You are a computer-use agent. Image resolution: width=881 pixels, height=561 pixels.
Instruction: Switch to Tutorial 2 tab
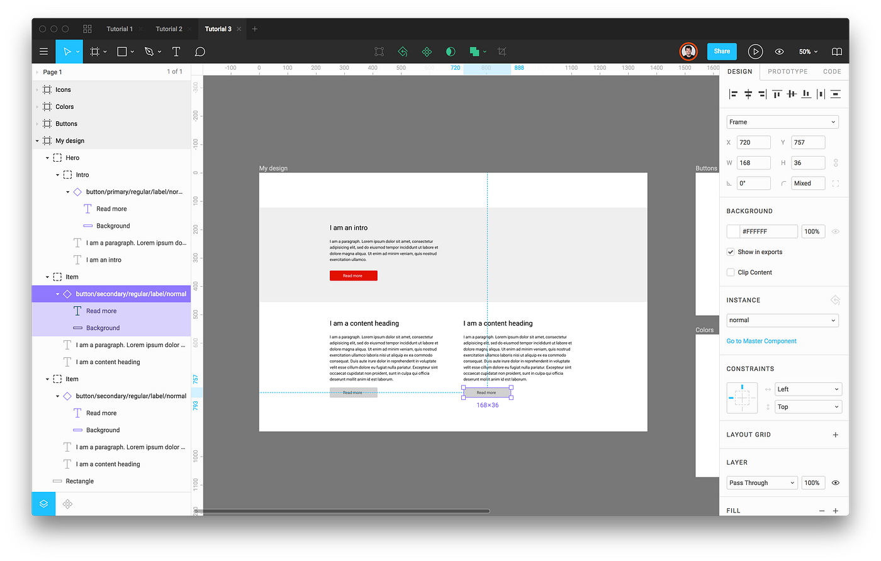click(x=169, y=29)
